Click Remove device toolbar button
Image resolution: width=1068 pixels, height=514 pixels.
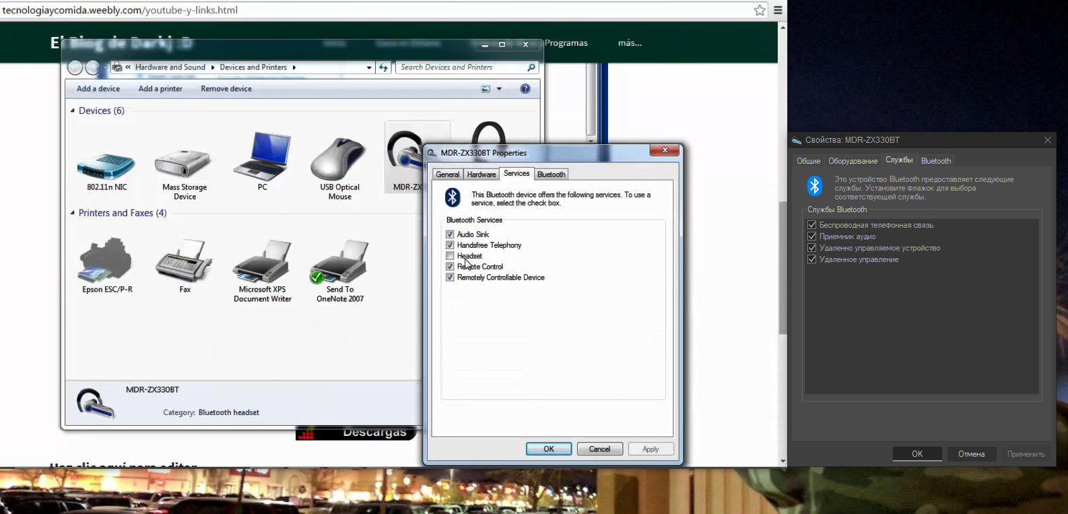pos(226,89)
